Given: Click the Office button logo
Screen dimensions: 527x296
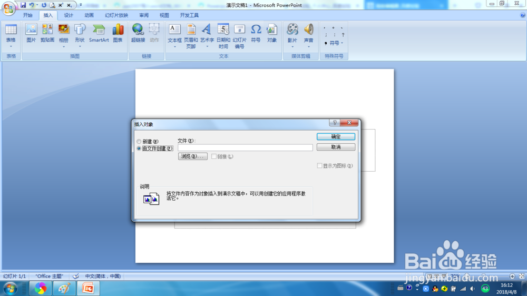Looking at the screenshot, I should coord(8,8).
